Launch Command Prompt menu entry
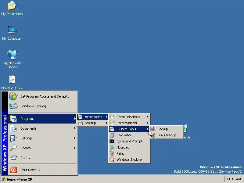The width and height of the screenshot is (244, 183). (129, 141)
